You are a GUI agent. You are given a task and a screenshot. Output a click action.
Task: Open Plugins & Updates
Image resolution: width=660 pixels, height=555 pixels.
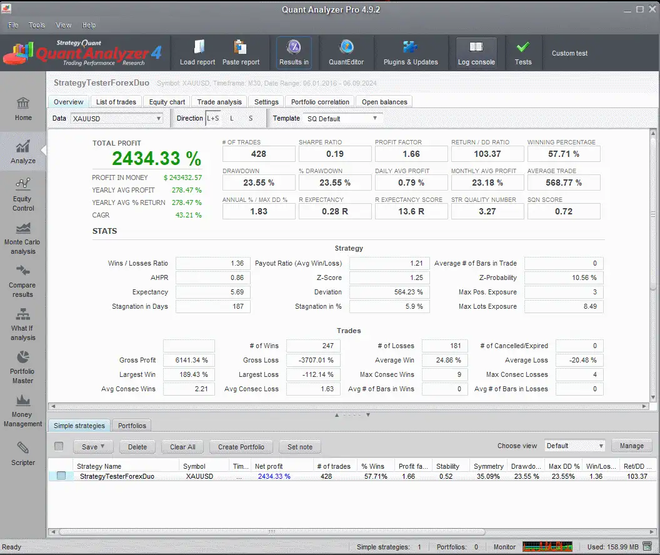click(x=411, y=52)
